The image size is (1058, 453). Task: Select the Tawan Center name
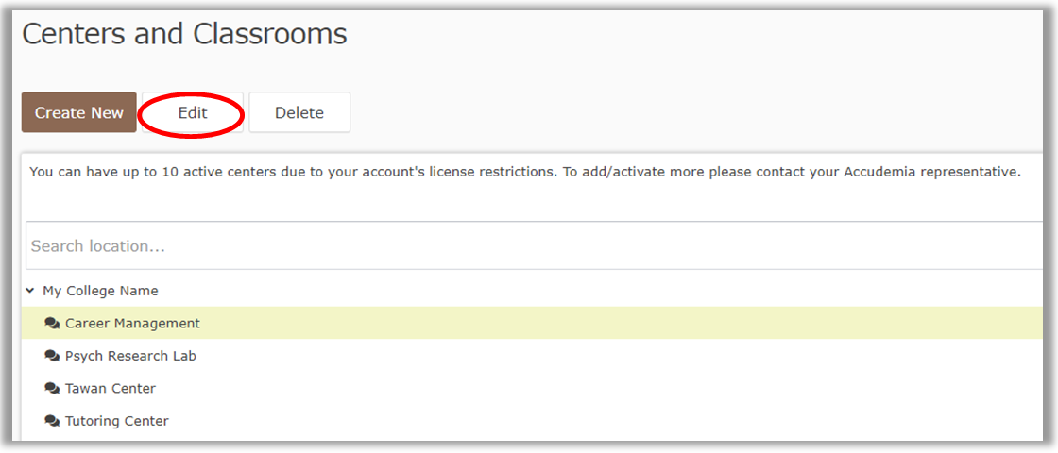111,388
